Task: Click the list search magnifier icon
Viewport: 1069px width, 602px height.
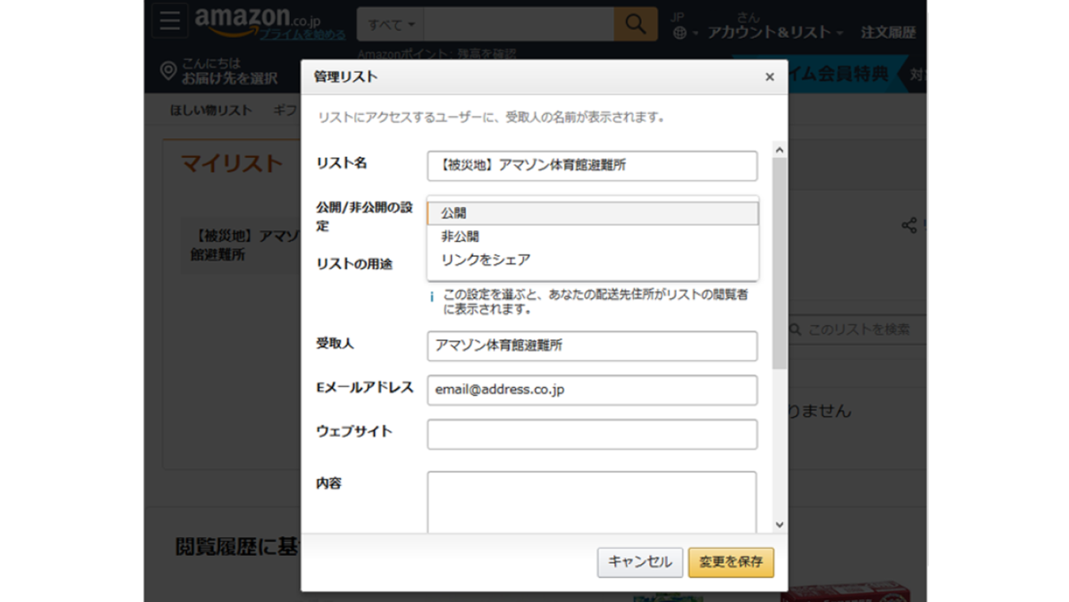Action: pos(795,330)
